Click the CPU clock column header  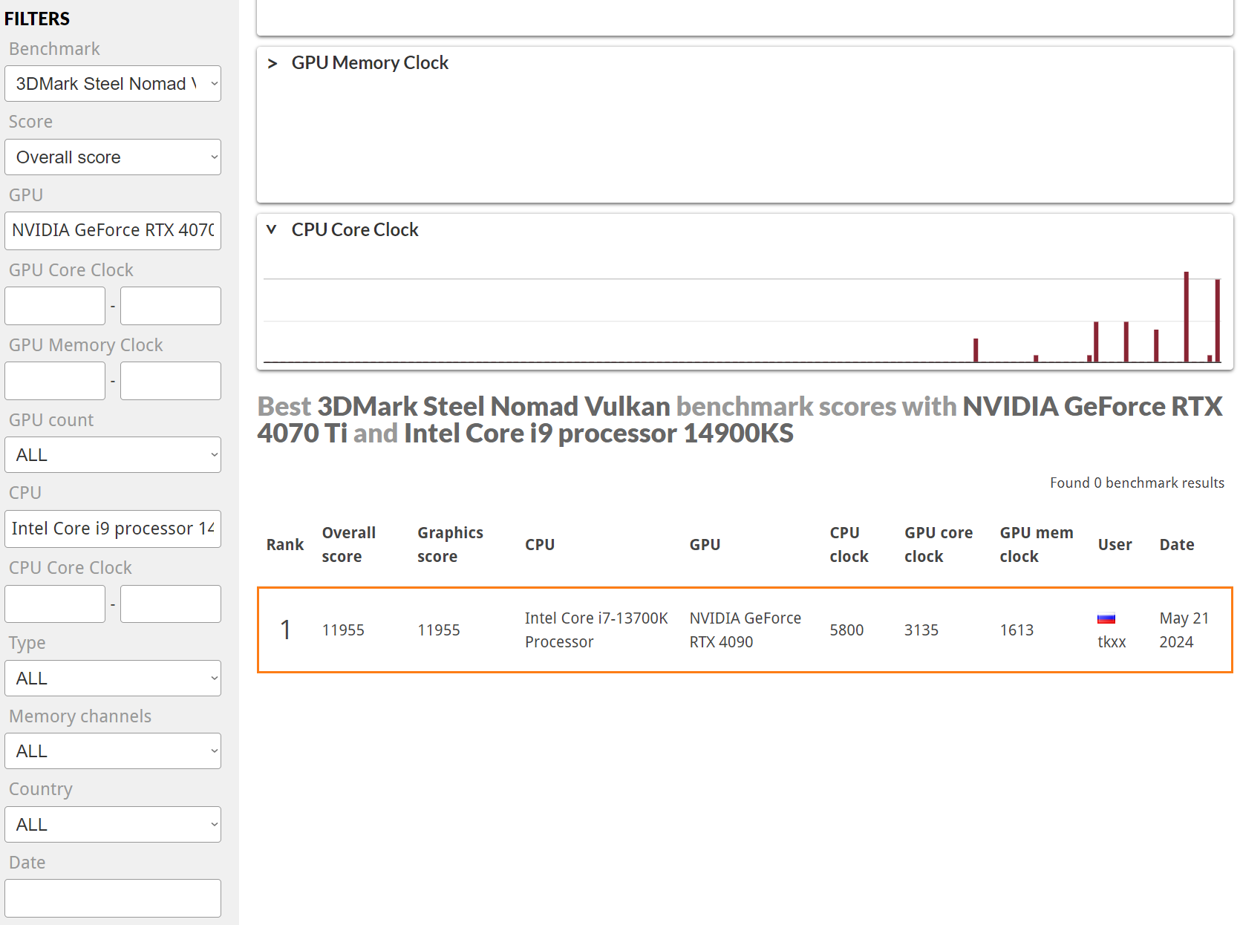tap(849, 545)
